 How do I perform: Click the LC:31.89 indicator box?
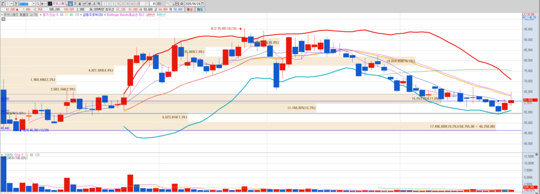pyautogui.click(x=528, y=14)
